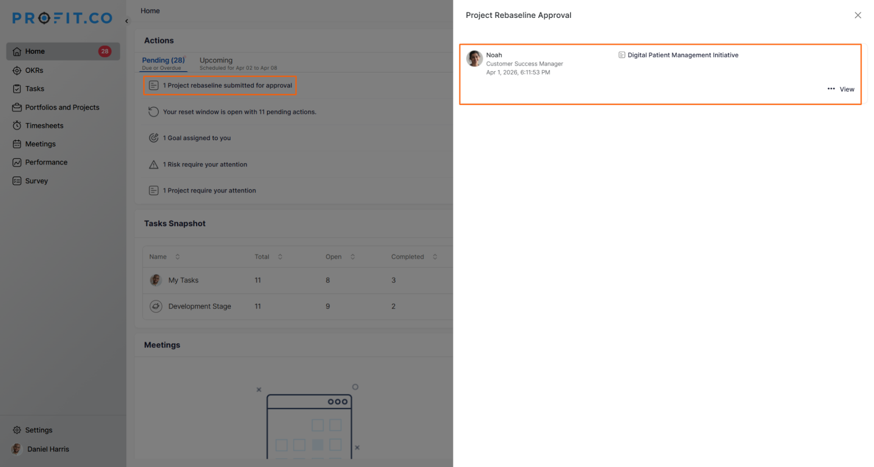Viewport: 874px width, 467px height.
Task: Click the Performance chart icon
Action: [17, 162]
